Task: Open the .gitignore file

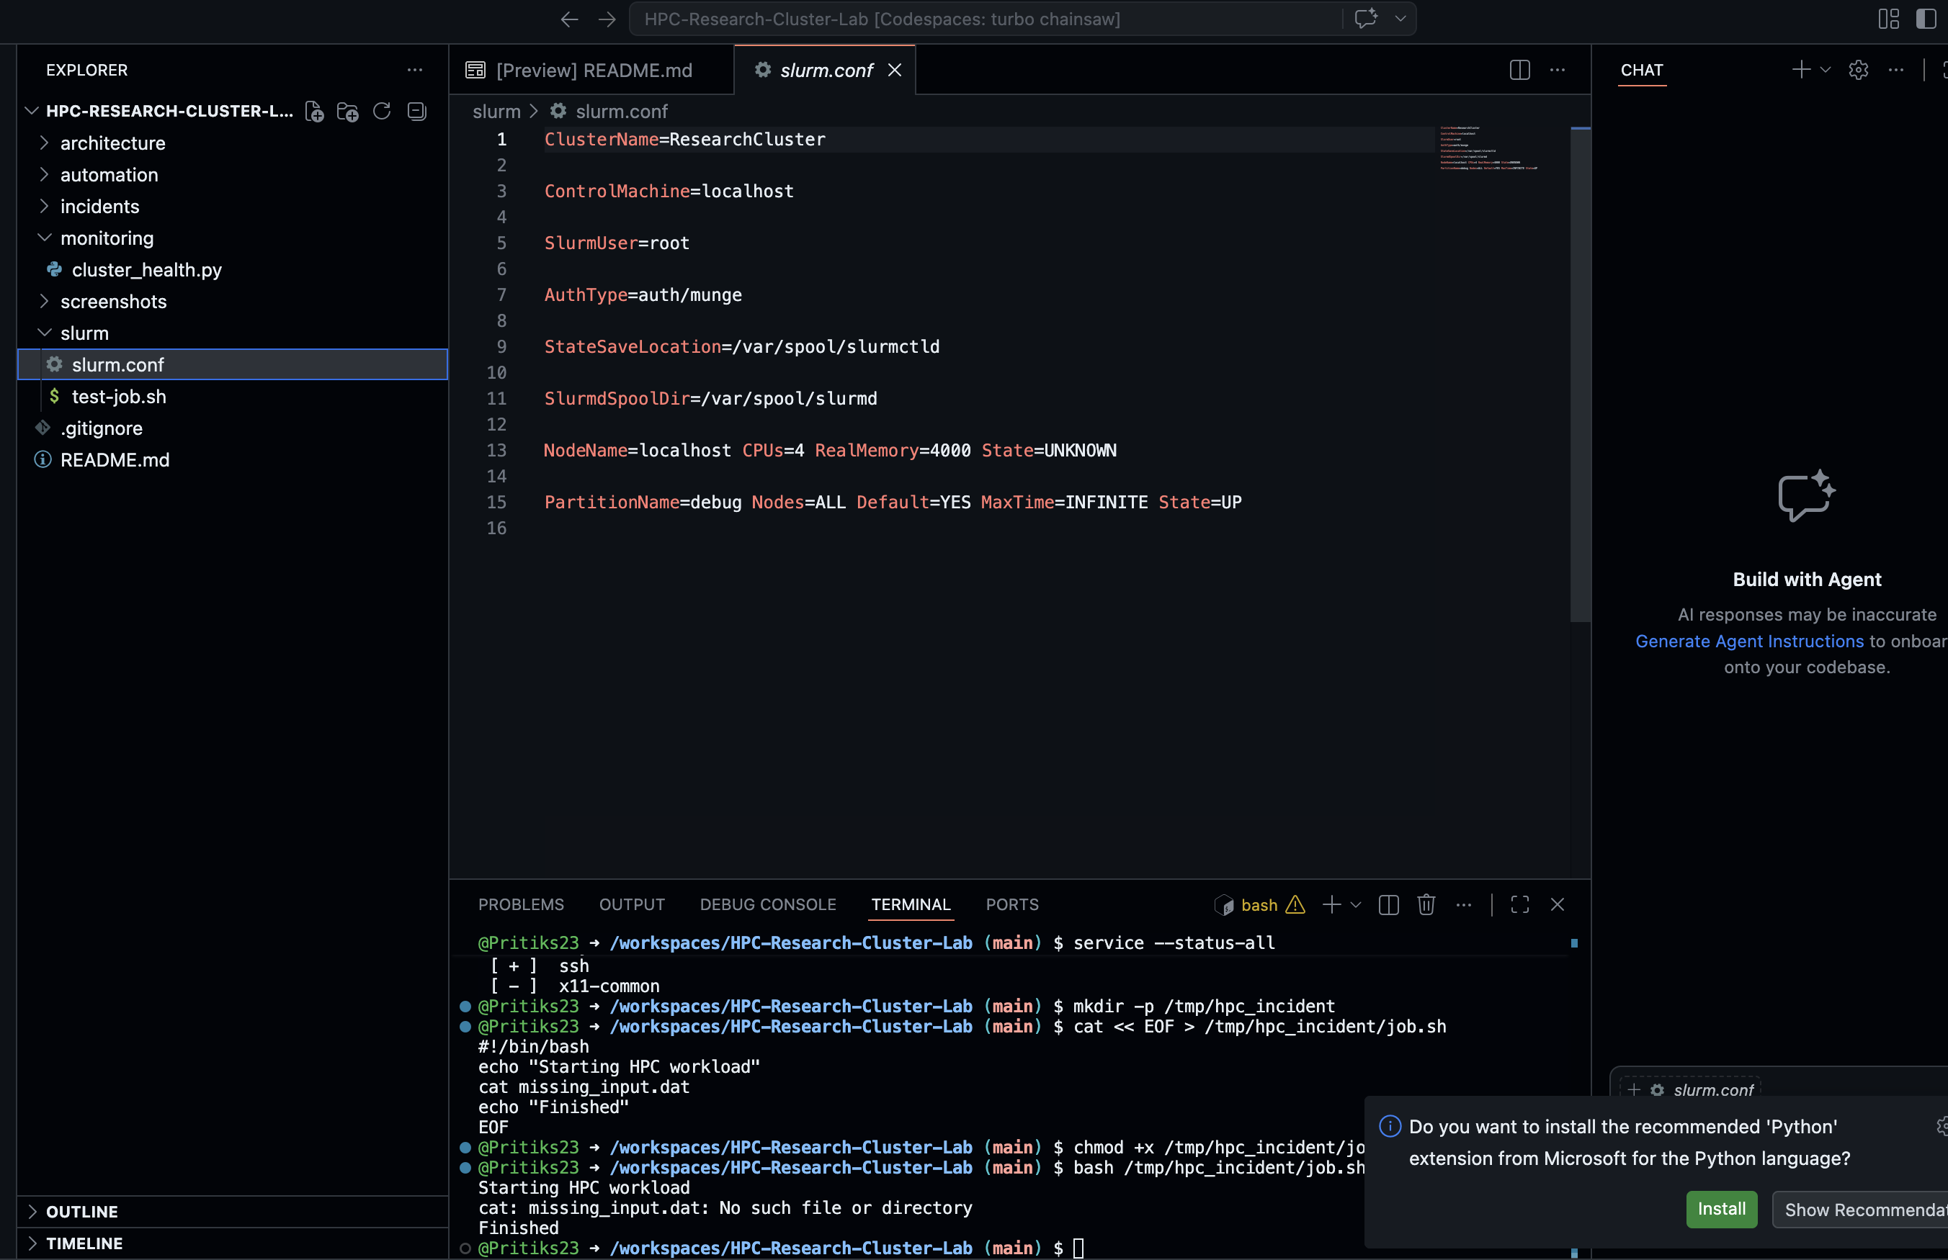Action: 233,428
